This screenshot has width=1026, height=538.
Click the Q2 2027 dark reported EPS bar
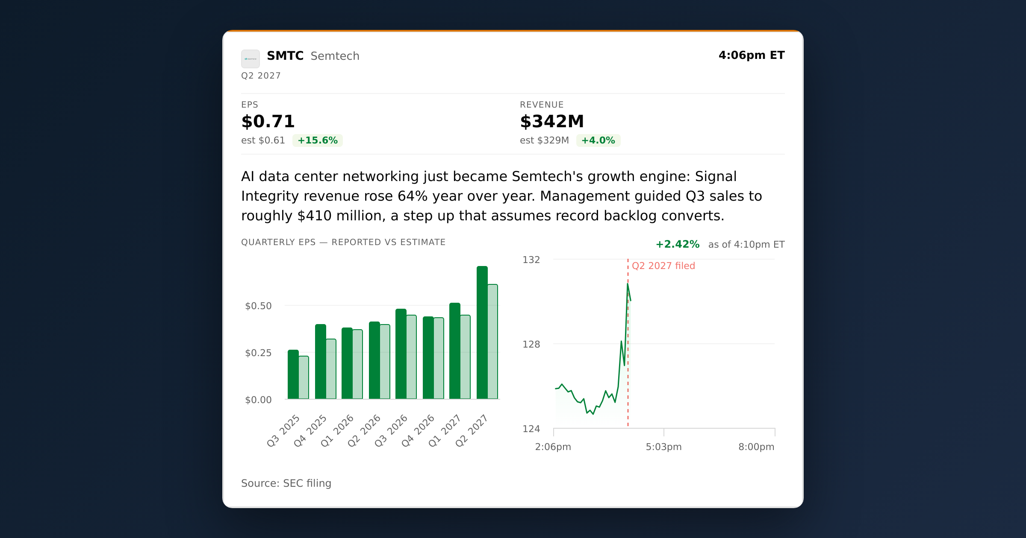coord(482,333)
